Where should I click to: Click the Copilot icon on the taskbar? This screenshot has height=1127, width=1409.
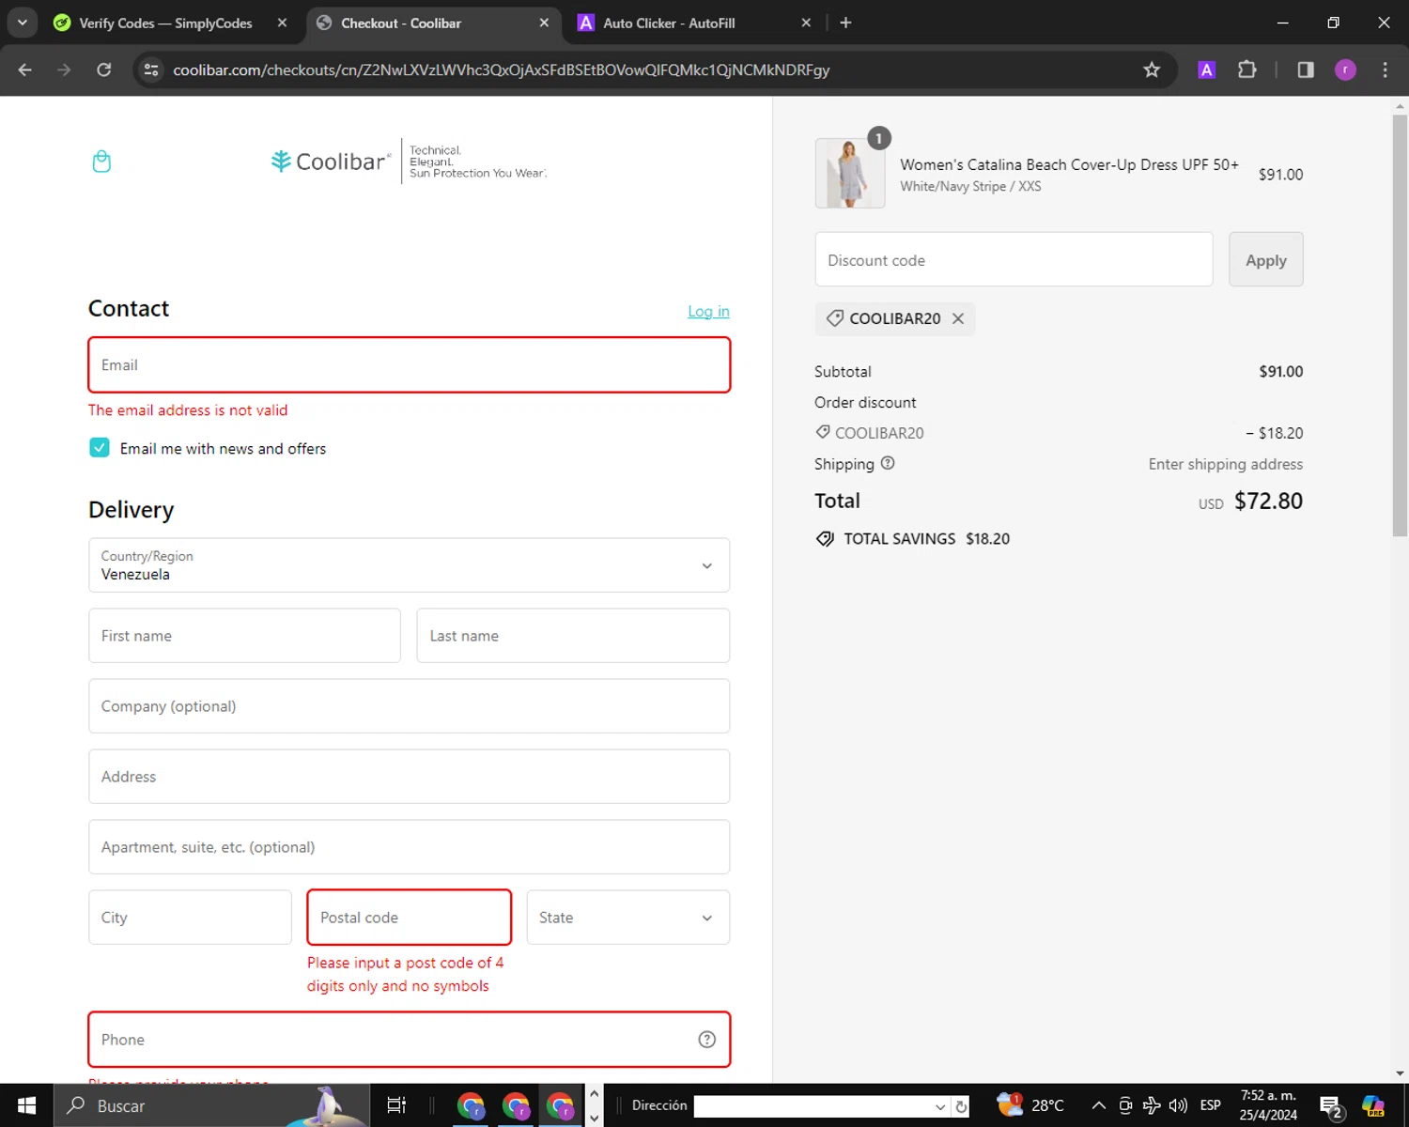[x=1373, y=1105]
